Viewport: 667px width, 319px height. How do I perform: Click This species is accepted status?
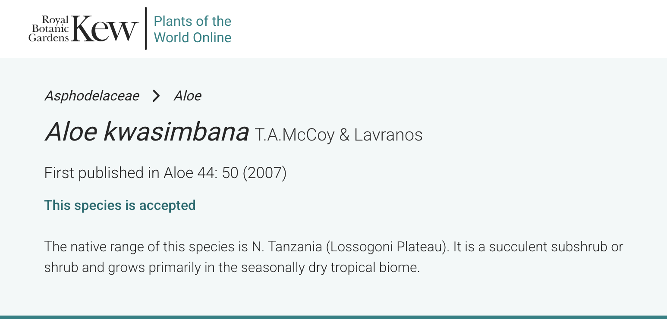[x=120, y=205]
